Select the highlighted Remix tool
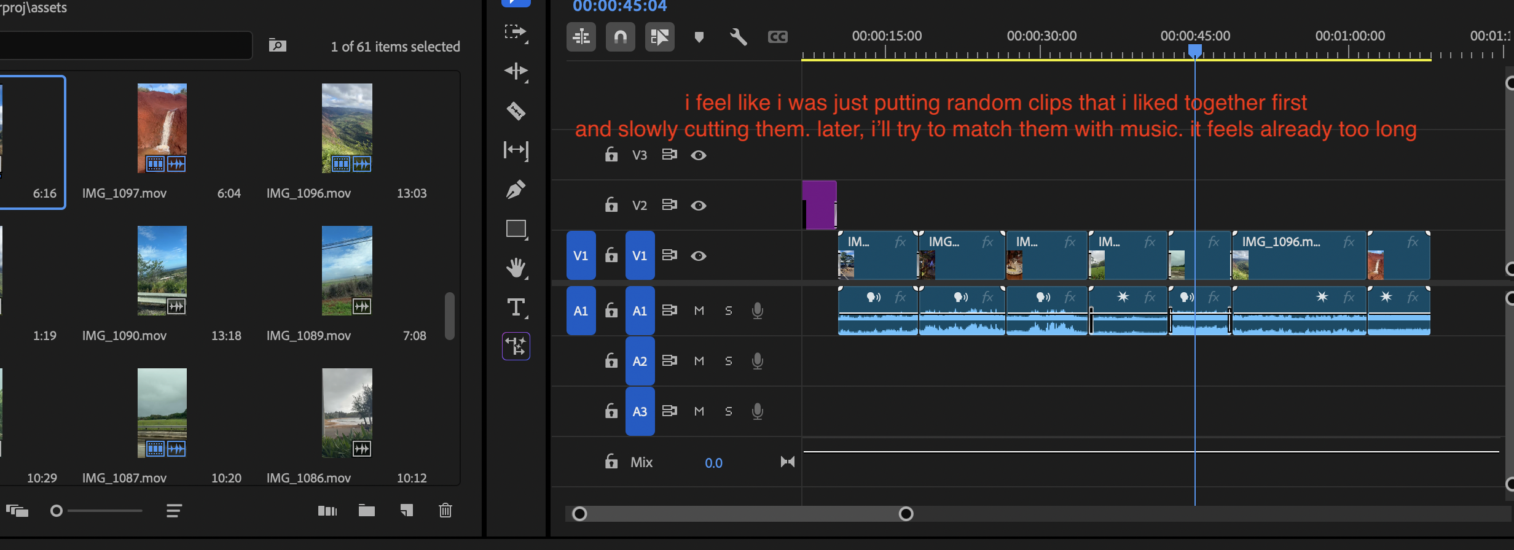This screenshot has width=1514, height=550. tap(516, 346)
